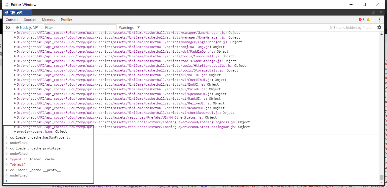Viewport: 387px width, 188px height.
Task: Click the red error count indicator
Action: tap(362, 20)
